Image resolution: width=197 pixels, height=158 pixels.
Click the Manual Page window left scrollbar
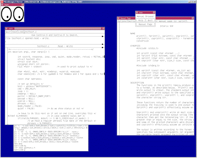118,79
